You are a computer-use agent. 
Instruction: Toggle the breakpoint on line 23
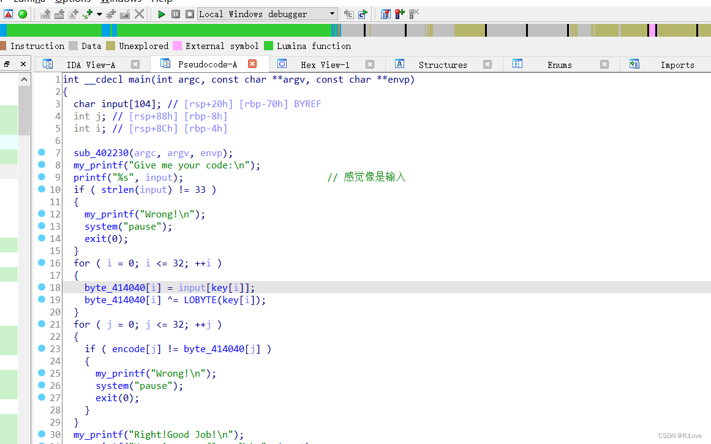(41, 348)
